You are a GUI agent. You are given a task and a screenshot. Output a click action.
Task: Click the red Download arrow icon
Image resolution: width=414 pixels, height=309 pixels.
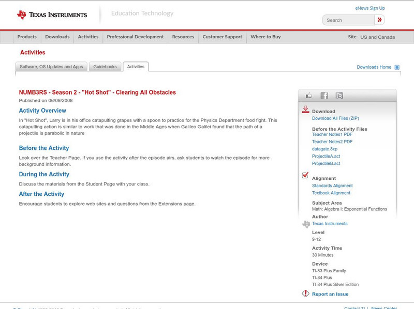305,110
